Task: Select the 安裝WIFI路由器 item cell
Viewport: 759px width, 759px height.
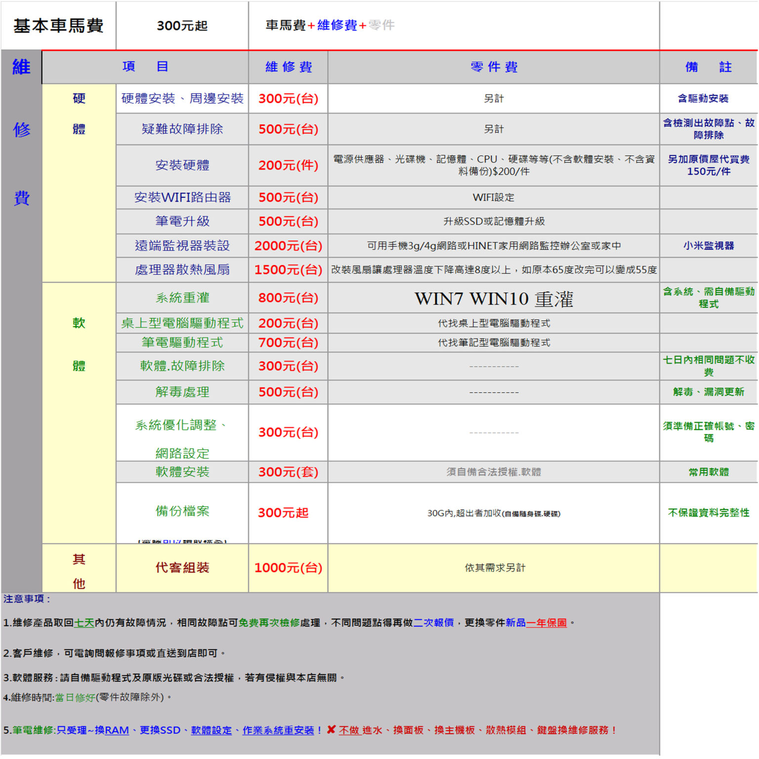Action: pos(182,198)
